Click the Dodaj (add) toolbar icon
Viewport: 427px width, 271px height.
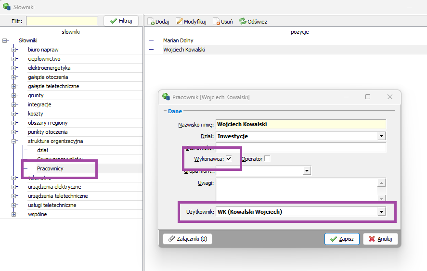151,22
